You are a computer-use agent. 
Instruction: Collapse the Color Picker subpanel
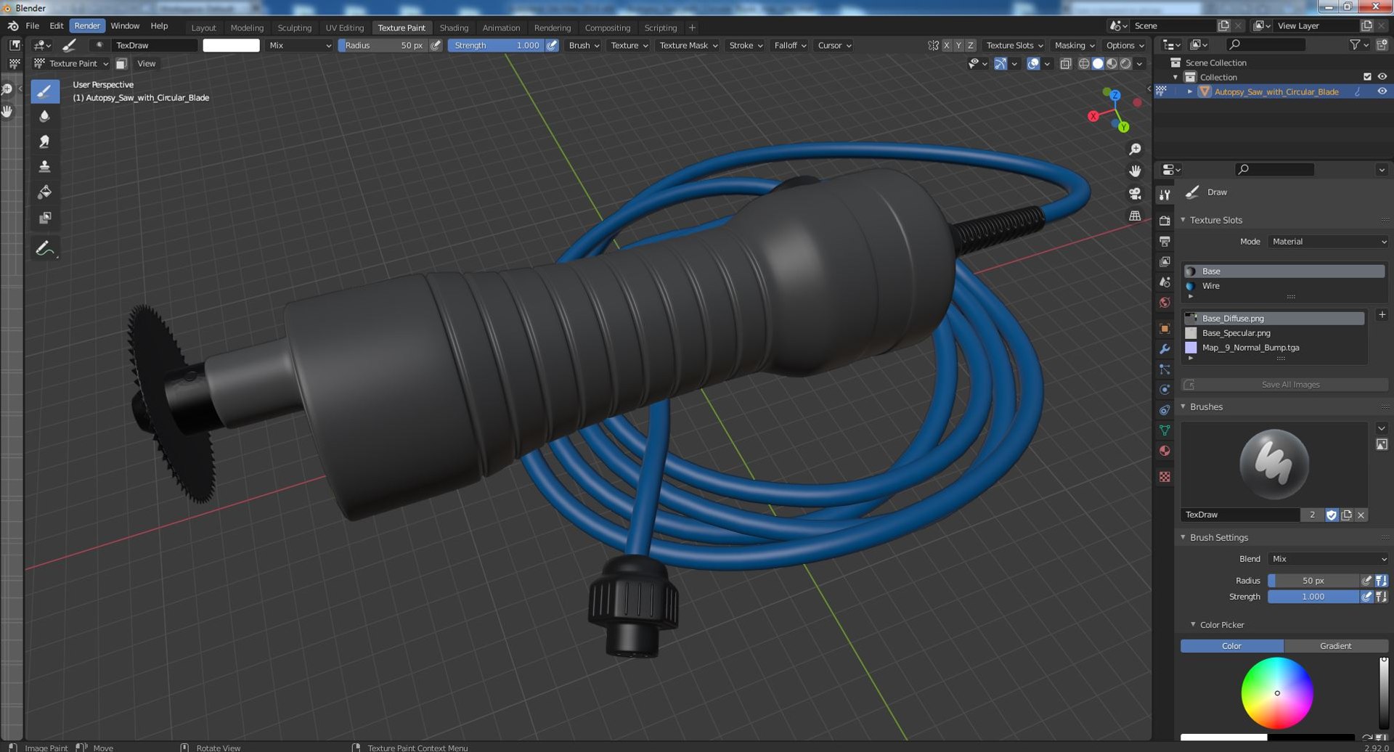pyautogui.click(x=1193, y=624)
